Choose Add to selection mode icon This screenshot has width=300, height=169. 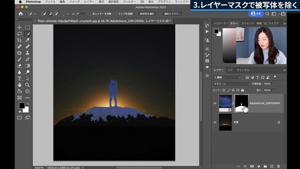50,14
